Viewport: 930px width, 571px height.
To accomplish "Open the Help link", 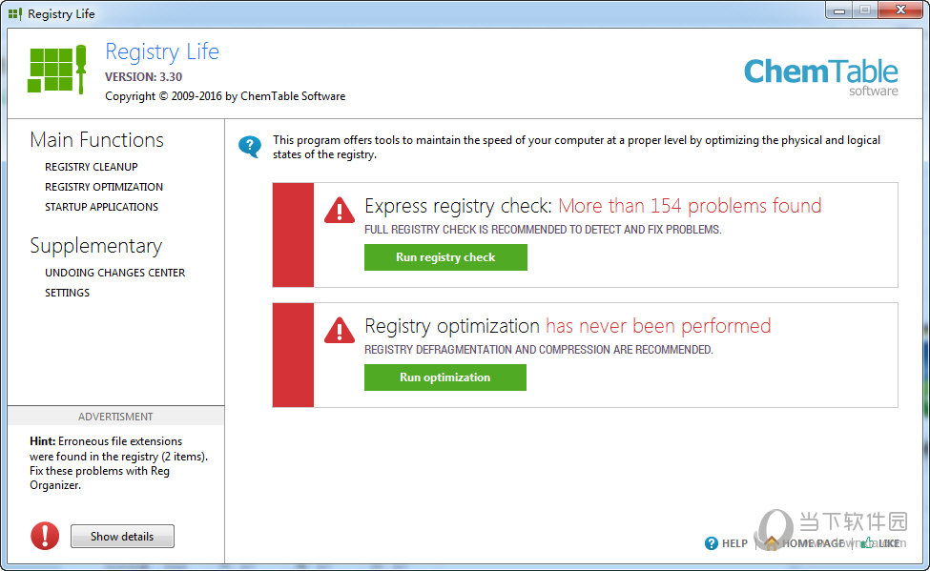I will tap(734, 543).
